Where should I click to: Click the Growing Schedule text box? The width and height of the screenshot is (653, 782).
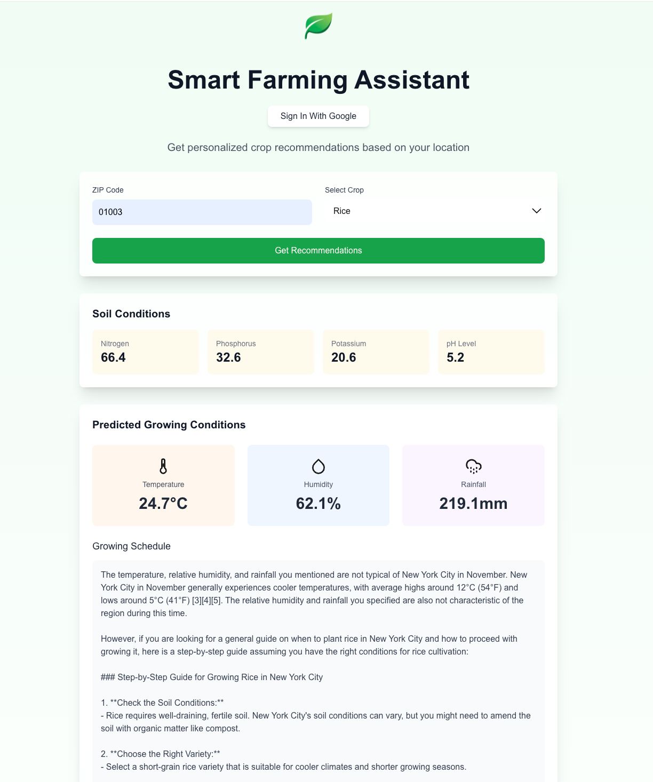tap(318, 671)
